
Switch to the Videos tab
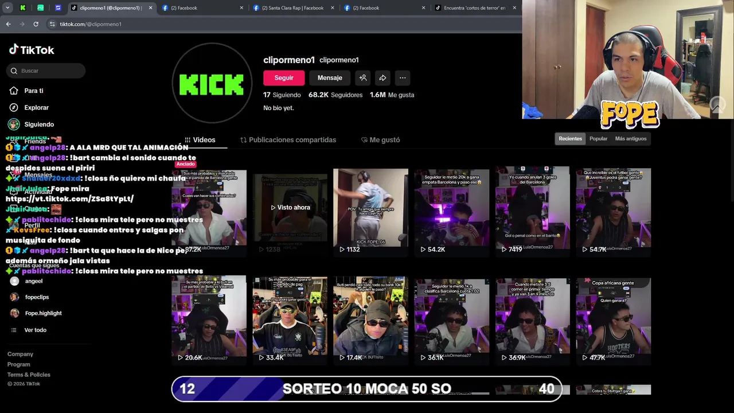click(200, 140)
